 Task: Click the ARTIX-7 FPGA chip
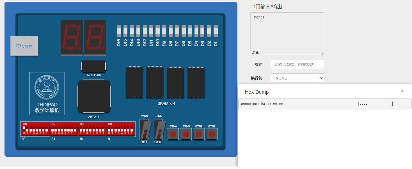click(94, 96)
